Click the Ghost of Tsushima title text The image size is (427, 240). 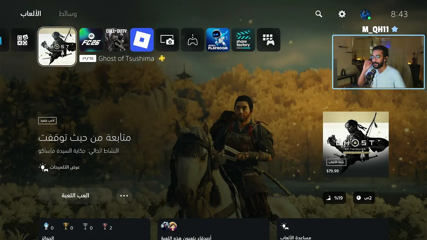pos(126,59)
